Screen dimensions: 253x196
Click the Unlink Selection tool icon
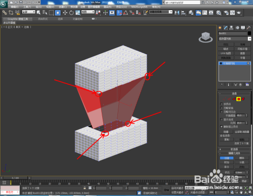point(11,13)
